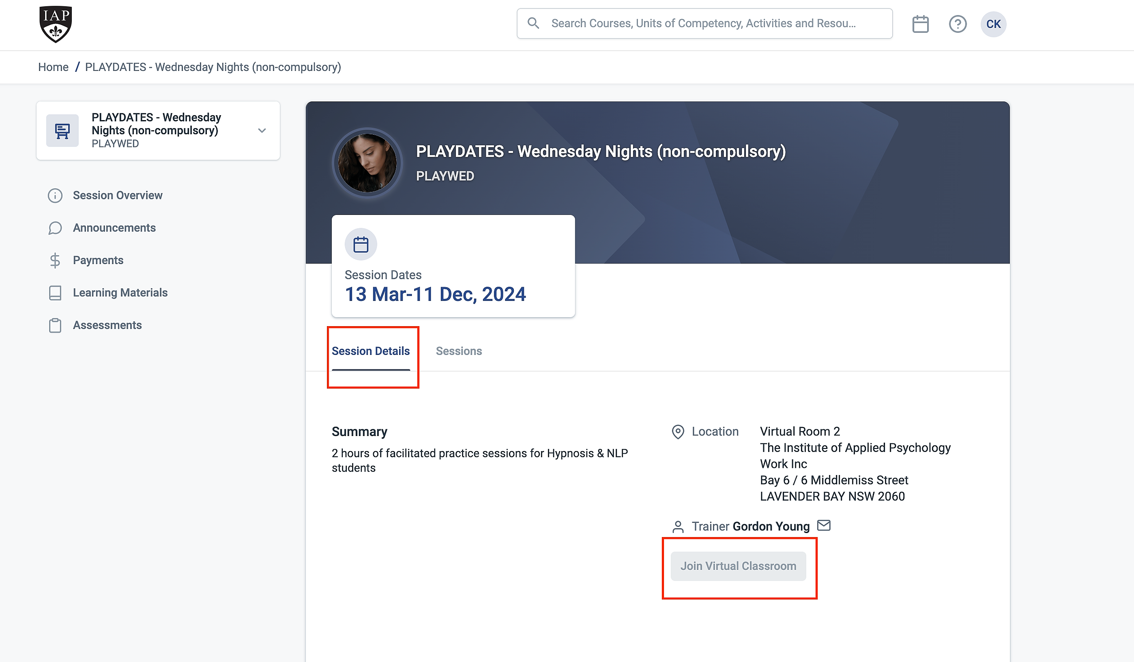The height and width of the screenshot is (662, 1134).
Task: Select the Session Details tab
Action: (370, 351)
